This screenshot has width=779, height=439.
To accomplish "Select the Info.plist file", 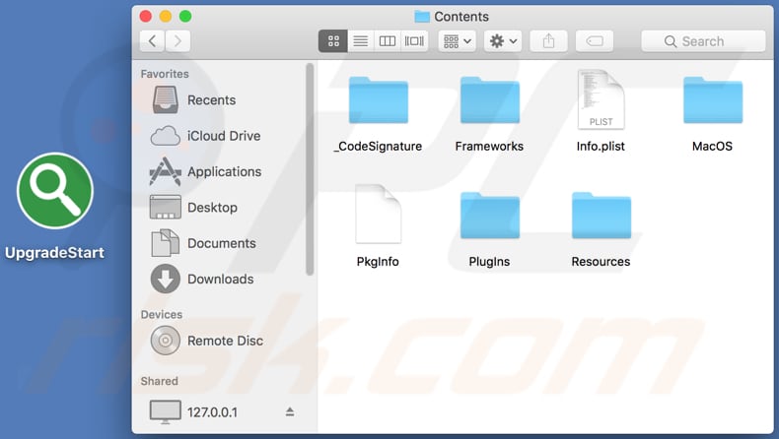I will 601,101.
